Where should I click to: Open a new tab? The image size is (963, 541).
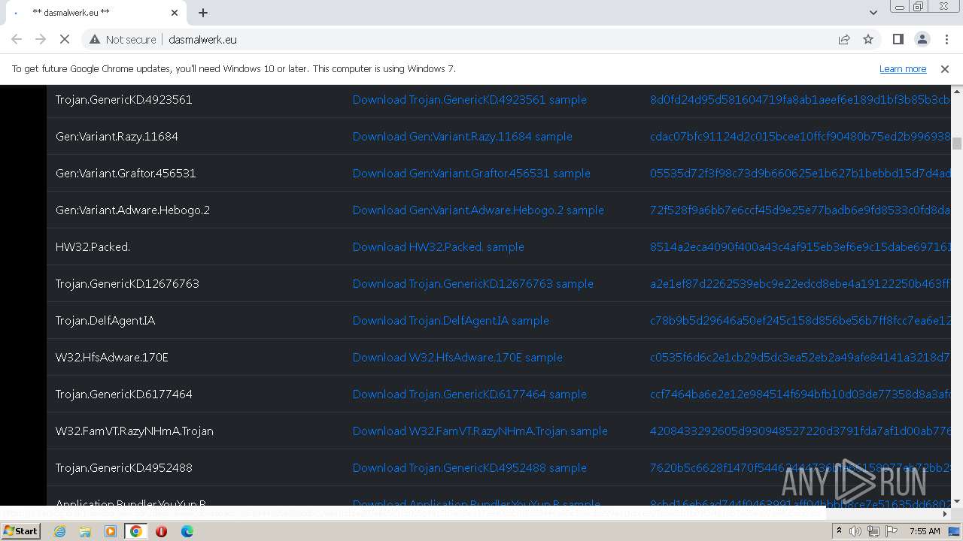[x=203, y=13]
